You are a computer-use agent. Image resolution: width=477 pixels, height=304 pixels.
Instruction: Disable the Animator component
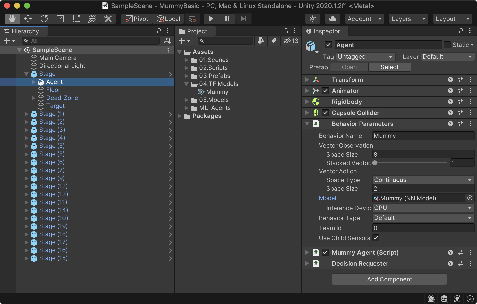[x=325, y=91]
